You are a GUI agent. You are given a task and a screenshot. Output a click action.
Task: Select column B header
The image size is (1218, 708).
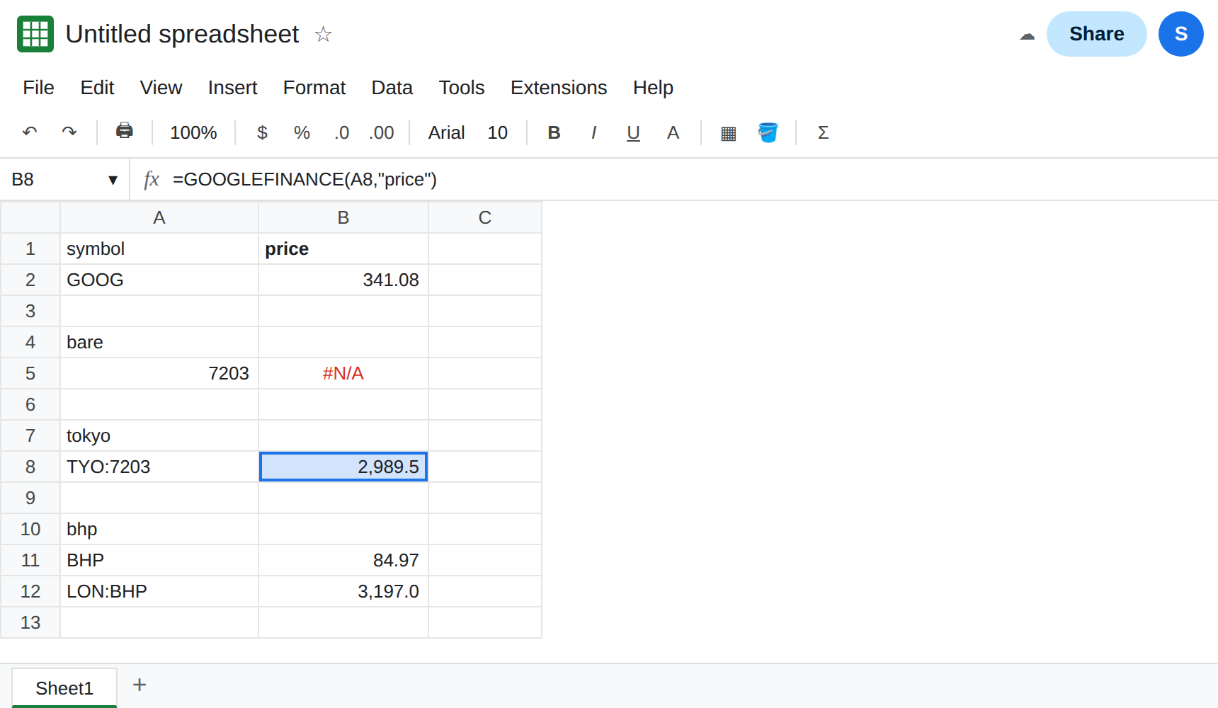(x=343, y=217)
